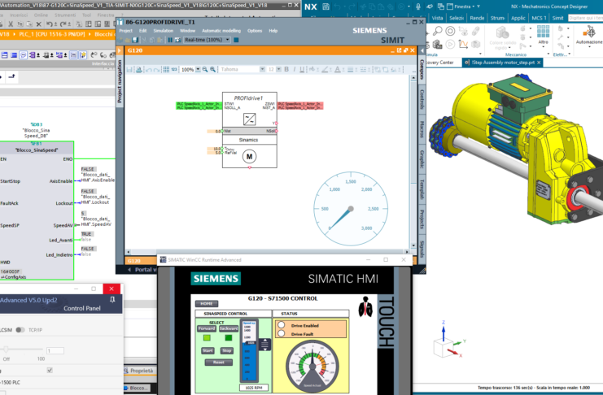This screenshot has height=395, width=603.
Task: Open the Simit tab in NX ribbon
Action: click(557, 18)
